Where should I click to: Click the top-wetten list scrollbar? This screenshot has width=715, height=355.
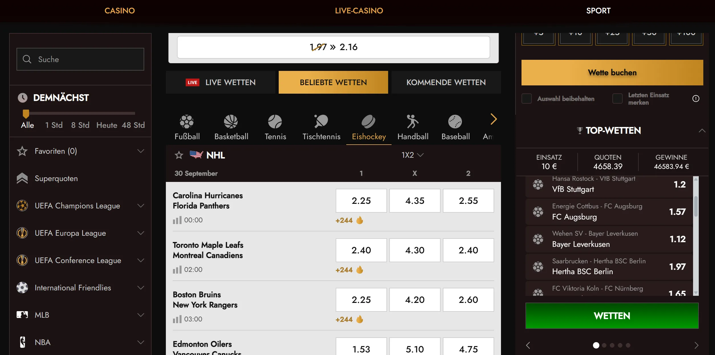pos(696,206)
